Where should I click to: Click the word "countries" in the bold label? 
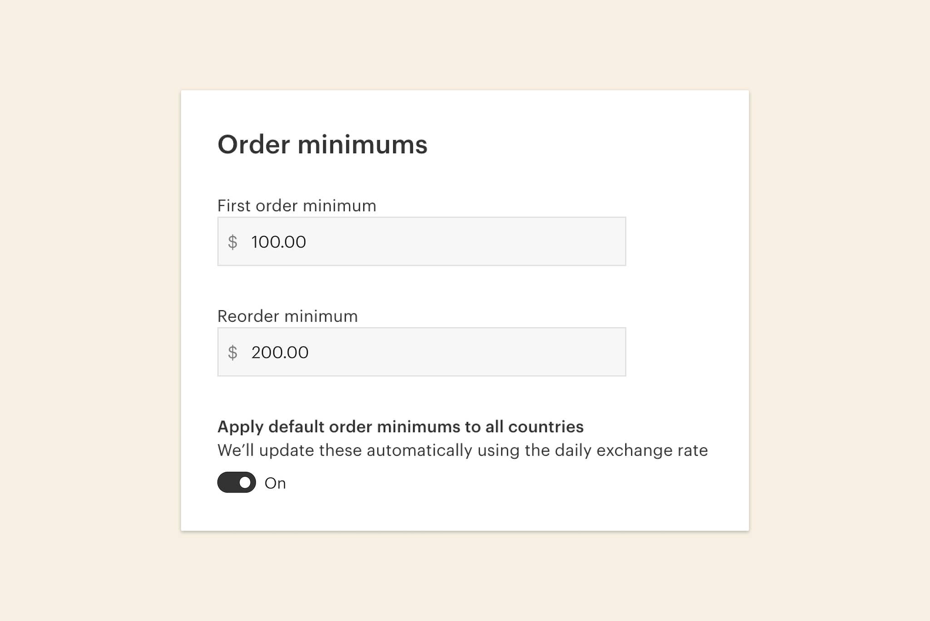click(x=545, y=427)
